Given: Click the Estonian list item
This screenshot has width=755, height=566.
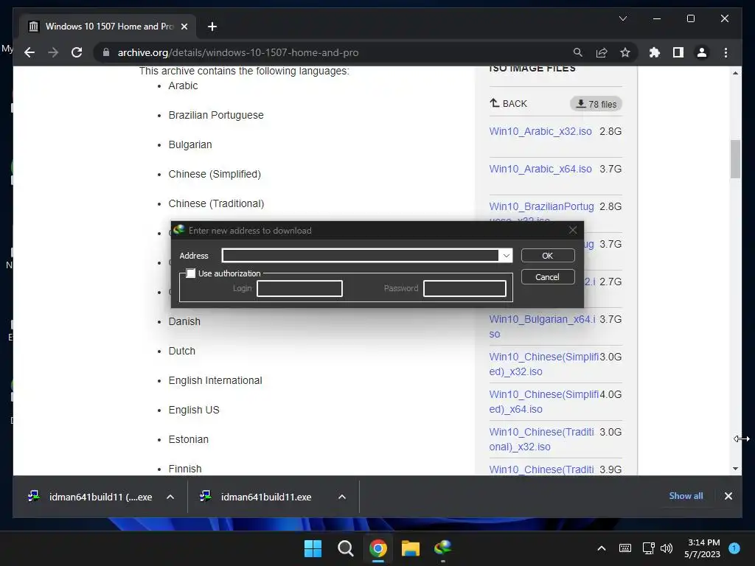Looking at the screenshot, I should (x=188, y=439).
